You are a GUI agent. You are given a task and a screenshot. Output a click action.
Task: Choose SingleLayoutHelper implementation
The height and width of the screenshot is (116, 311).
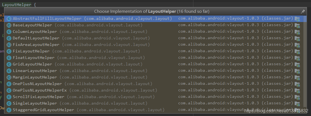click(x=154, y=104)
